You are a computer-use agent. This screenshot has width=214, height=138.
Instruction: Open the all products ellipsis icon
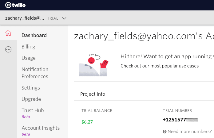[8, 49]
